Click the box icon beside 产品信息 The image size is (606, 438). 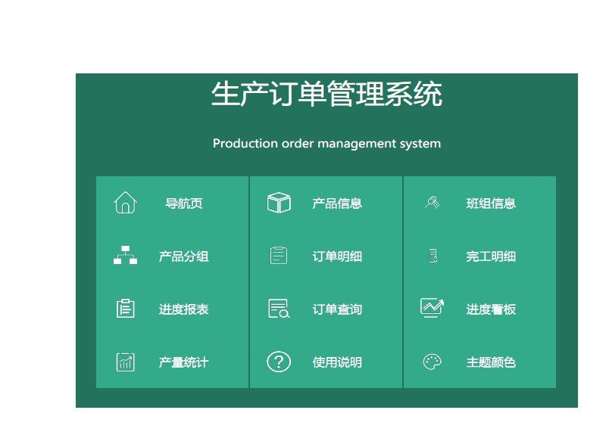coord(279,203)
